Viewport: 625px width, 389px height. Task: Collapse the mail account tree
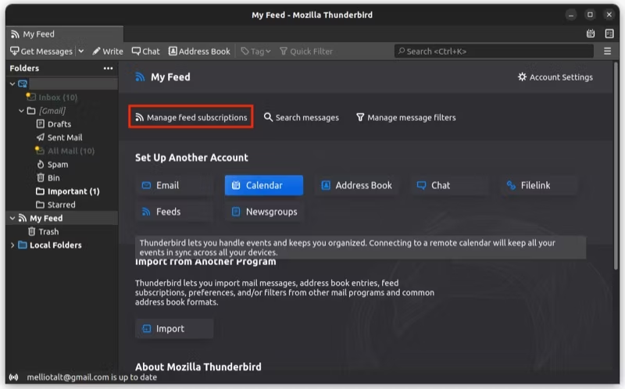12,84
